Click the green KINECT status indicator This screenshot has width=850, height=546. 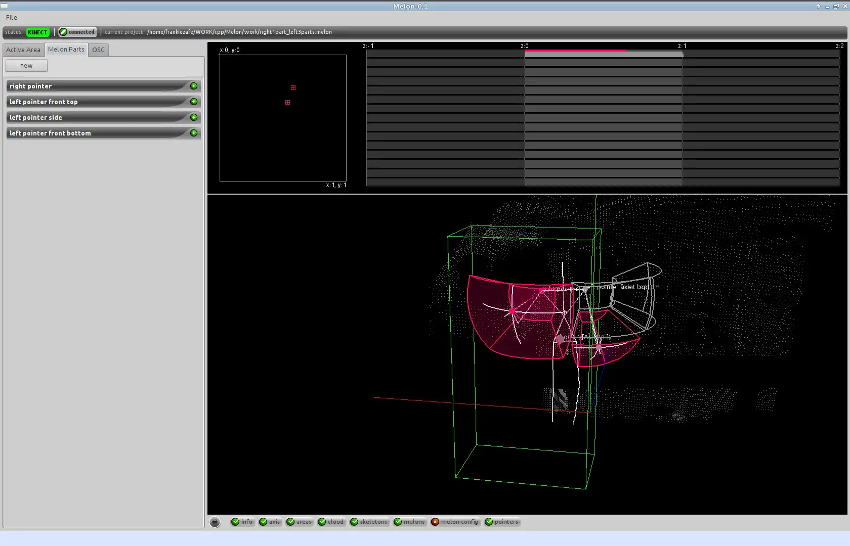(x=37, y=32)
